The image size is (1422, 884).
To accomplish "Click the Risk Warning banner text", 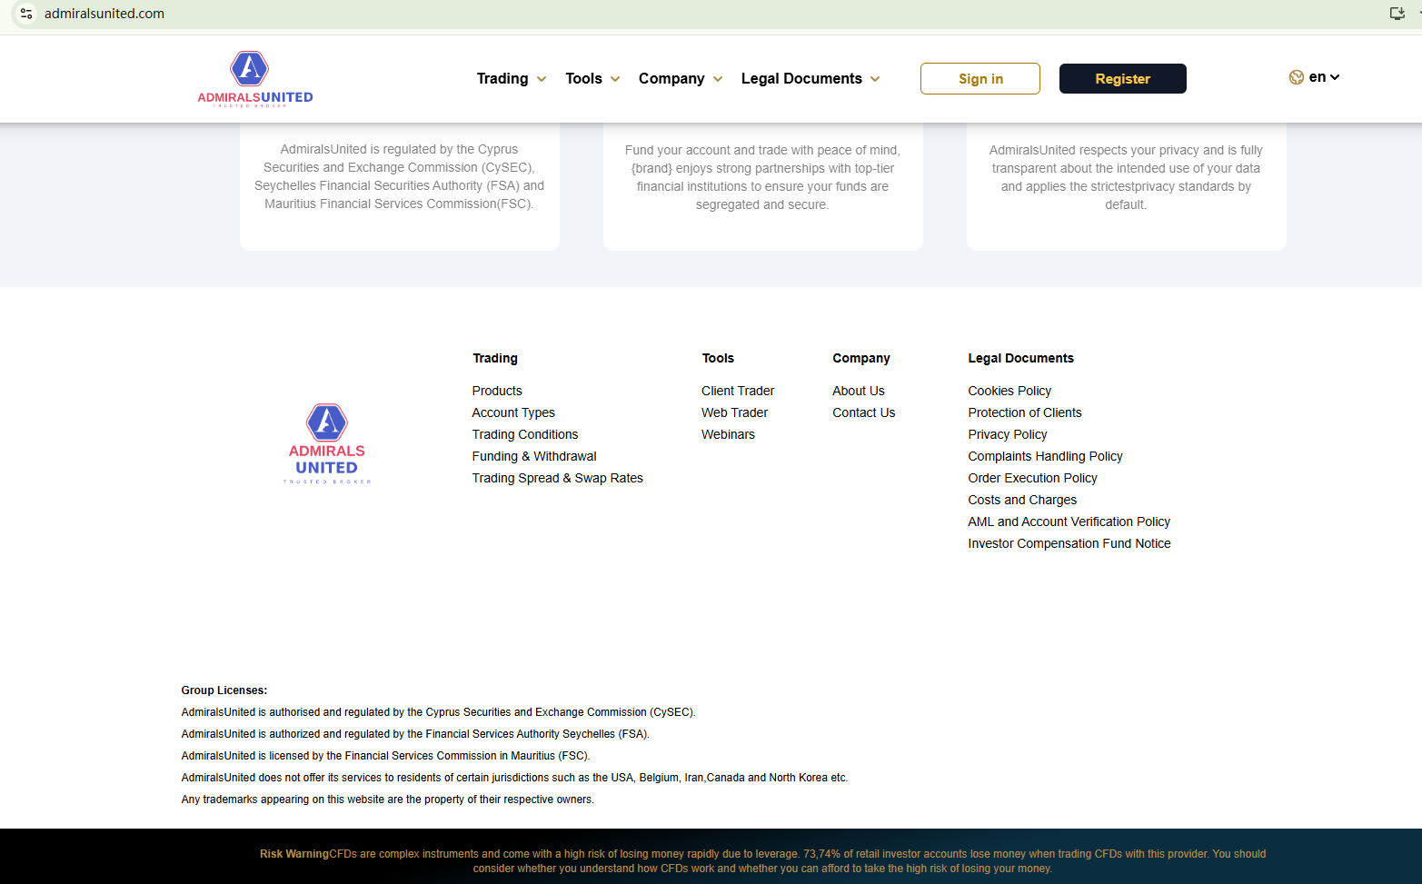I will [x=762, y=861].
